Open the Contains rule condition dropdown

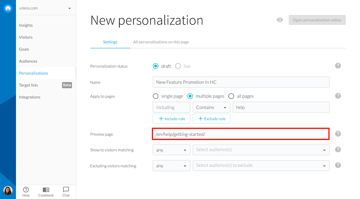(211, 107)
